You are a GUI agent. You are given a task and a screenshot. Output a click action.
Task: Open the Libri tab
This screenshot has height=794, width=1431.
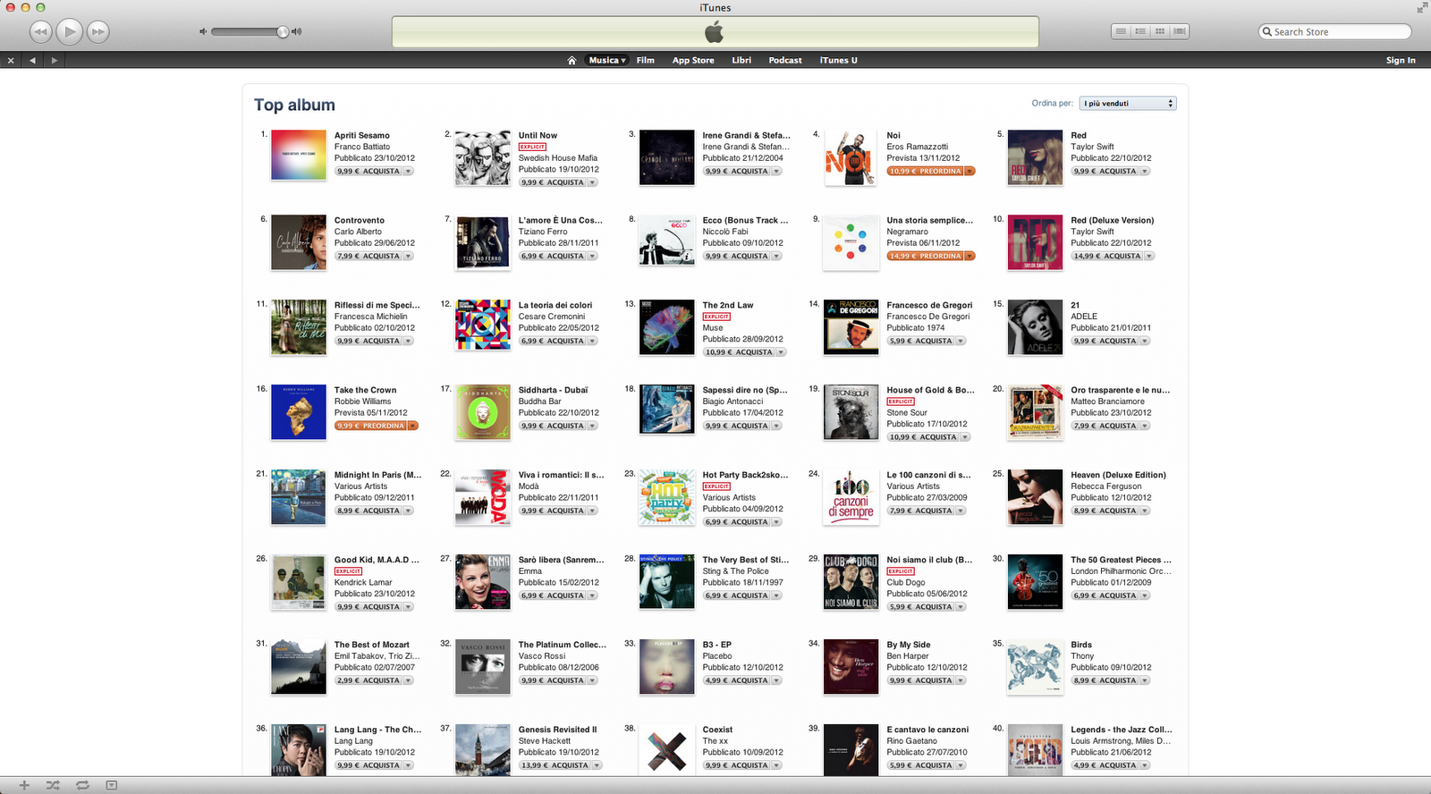741,60
